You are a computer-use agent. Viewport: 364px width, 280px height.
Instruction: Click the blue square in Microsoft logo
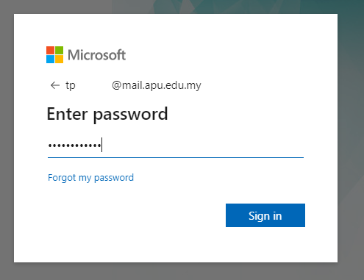(50, 59)
